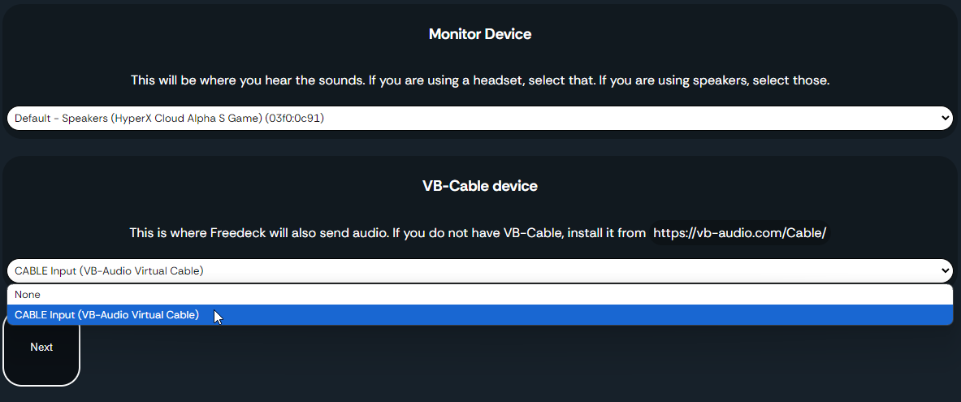Click empty space right of the None option

[x=491, y=295]
